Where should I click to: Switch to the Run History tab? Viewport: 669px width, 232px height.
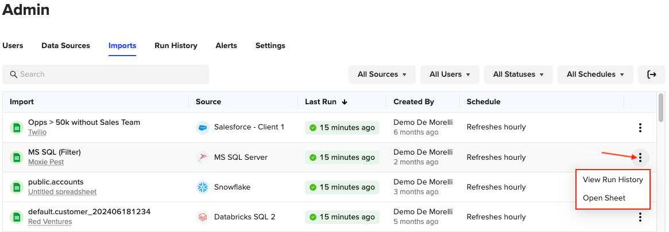[x=176, y=46]
